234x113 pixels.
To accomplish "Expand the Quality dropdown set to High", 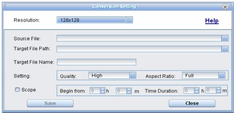I will [x=112, y=75].
